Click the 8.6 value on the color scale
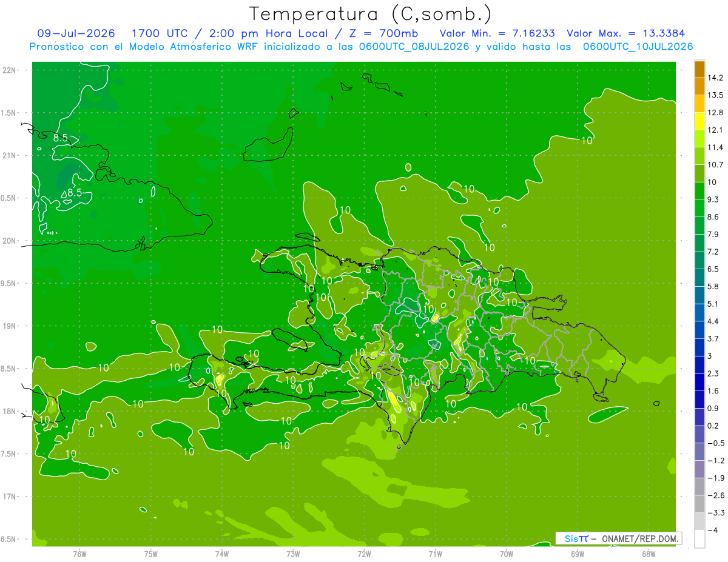Screen dimensions: 728x562 click(713, 217)
